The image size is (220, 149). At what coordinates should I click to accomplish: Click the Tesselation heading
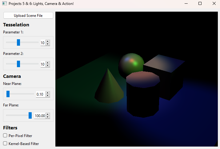coord(16,25)
